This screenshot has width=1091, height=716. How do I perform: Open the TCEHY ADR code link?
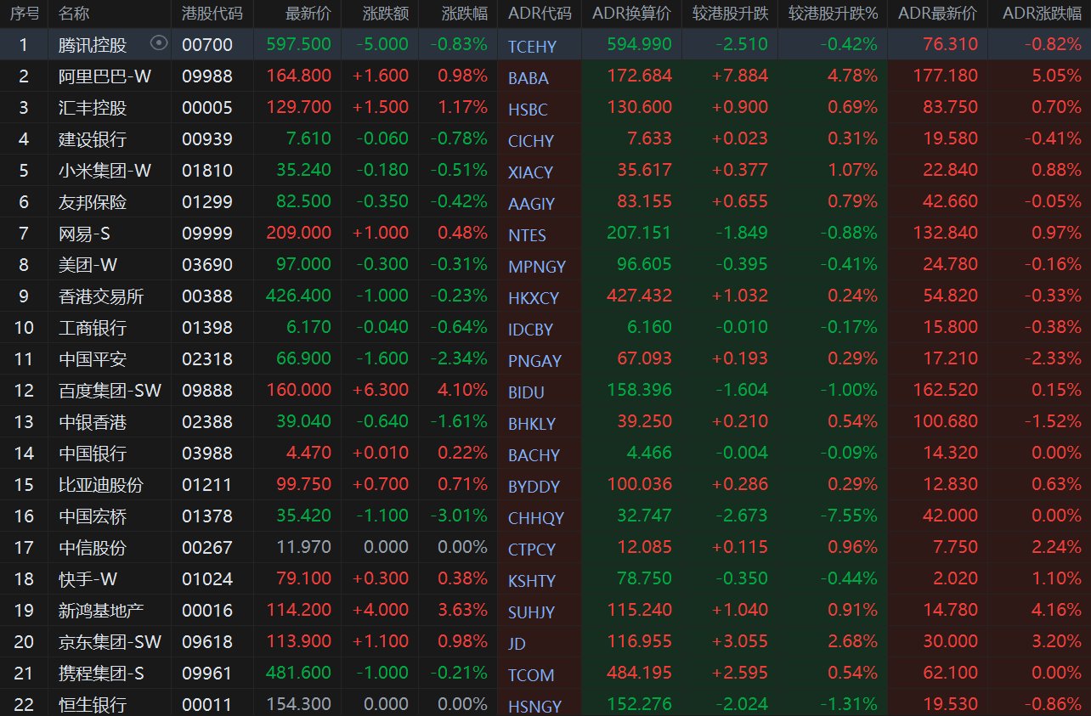[530, 47]
